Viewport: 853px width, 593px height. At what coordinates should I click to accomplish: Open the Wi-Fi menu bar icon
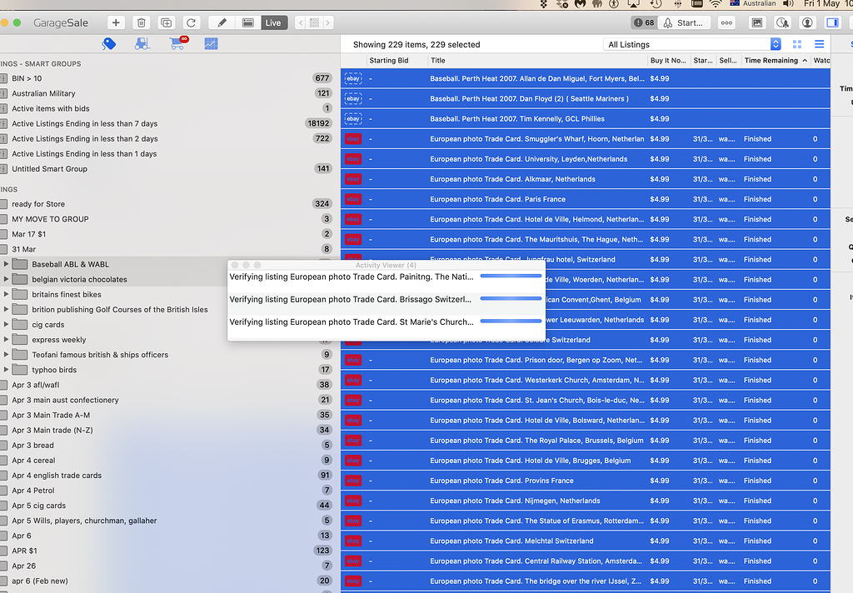click(716, 4)
